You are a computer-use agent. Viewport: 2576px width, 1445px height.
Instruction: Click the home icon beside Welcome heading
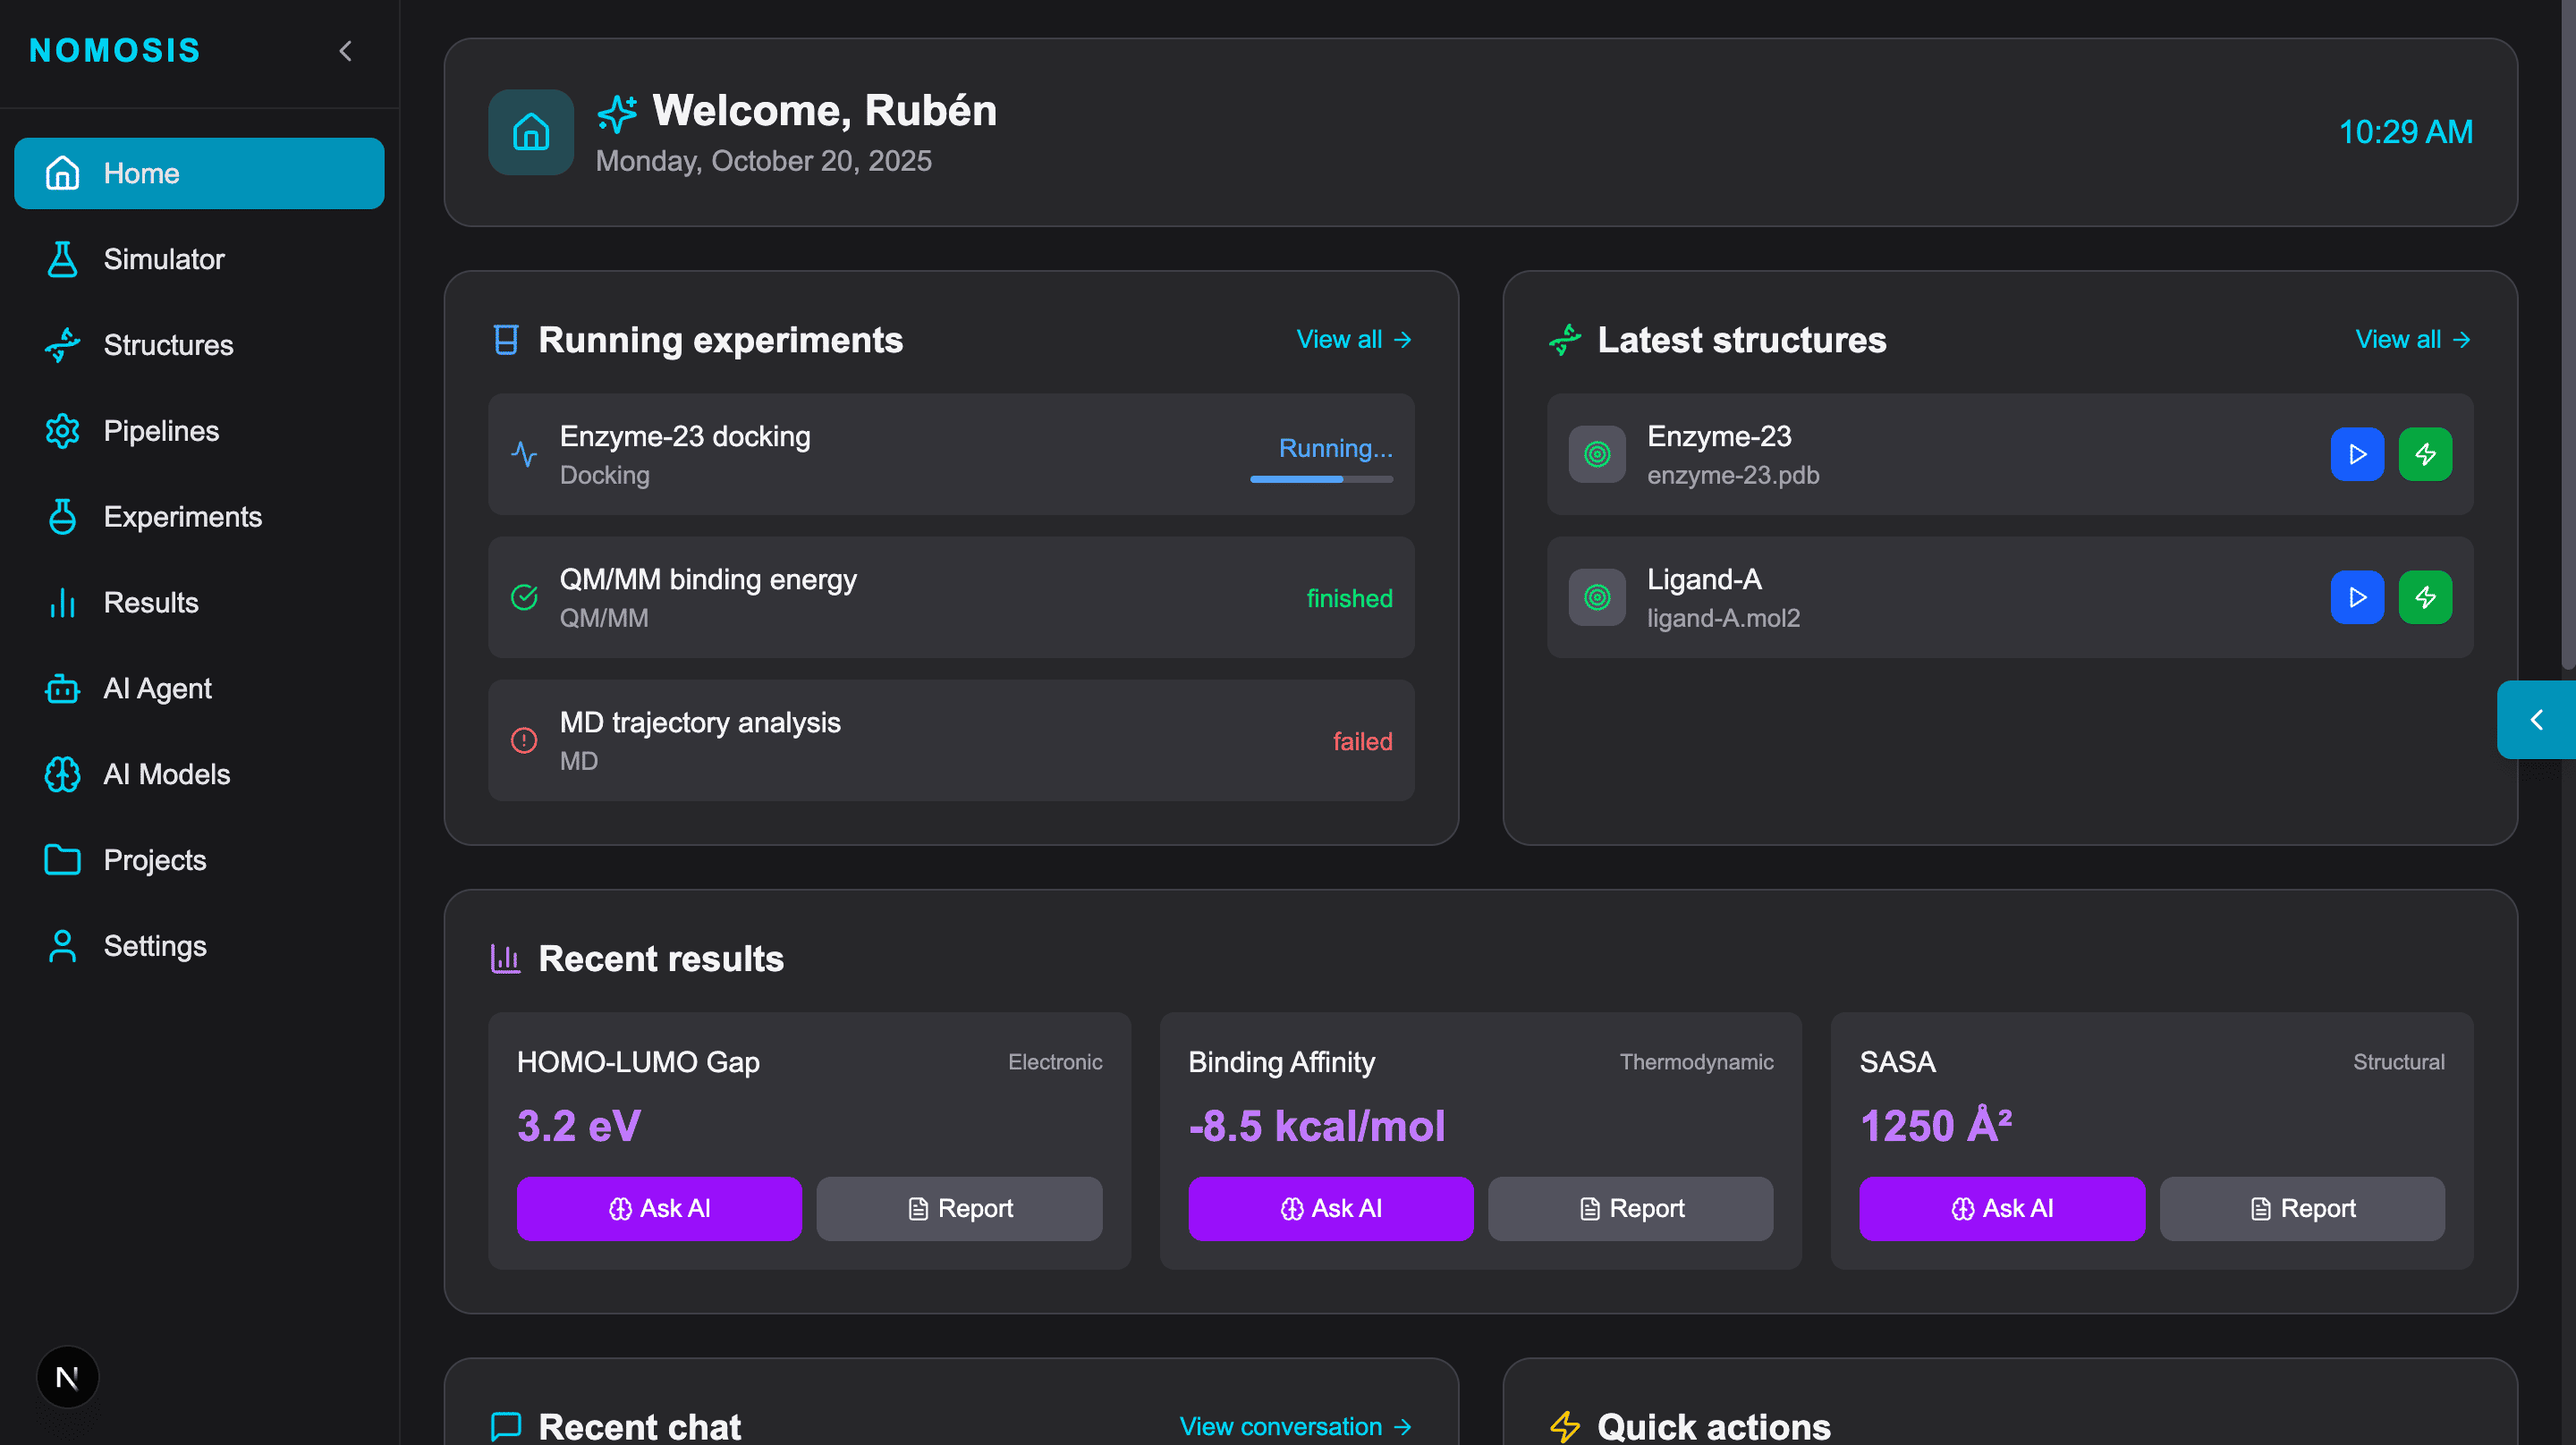coord(531,133)
